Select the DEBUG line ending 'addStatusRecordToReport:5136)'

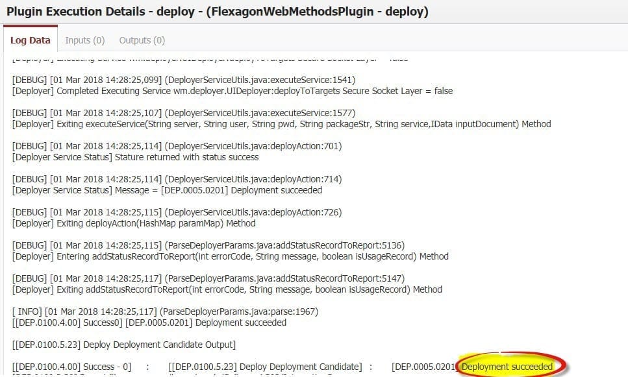208,245
